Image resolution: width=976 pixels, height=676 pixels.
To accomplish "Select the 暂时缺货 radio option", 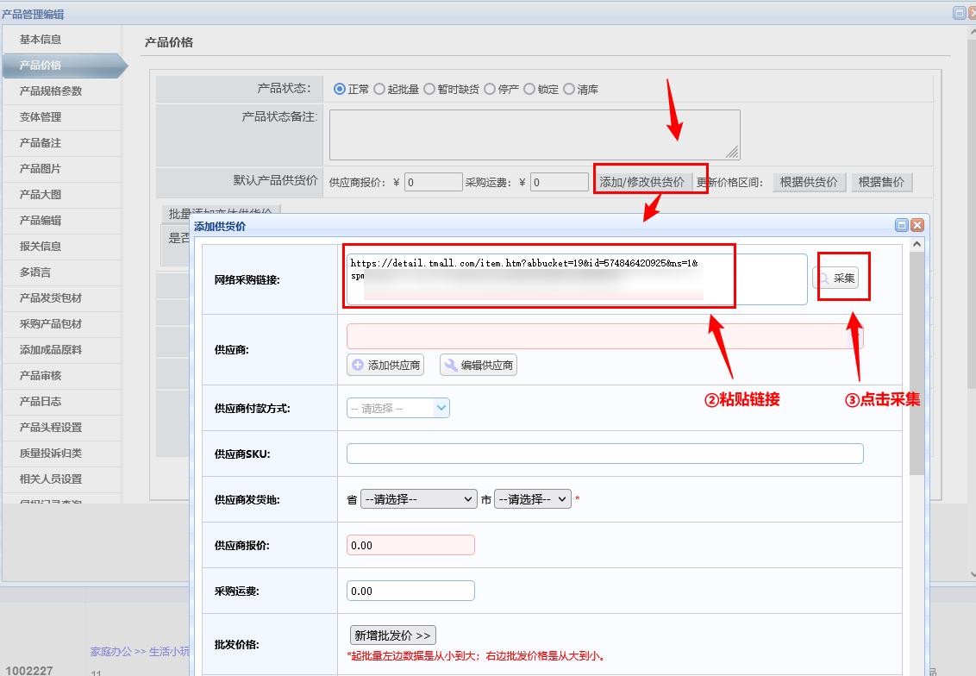I will coord(429,89).
